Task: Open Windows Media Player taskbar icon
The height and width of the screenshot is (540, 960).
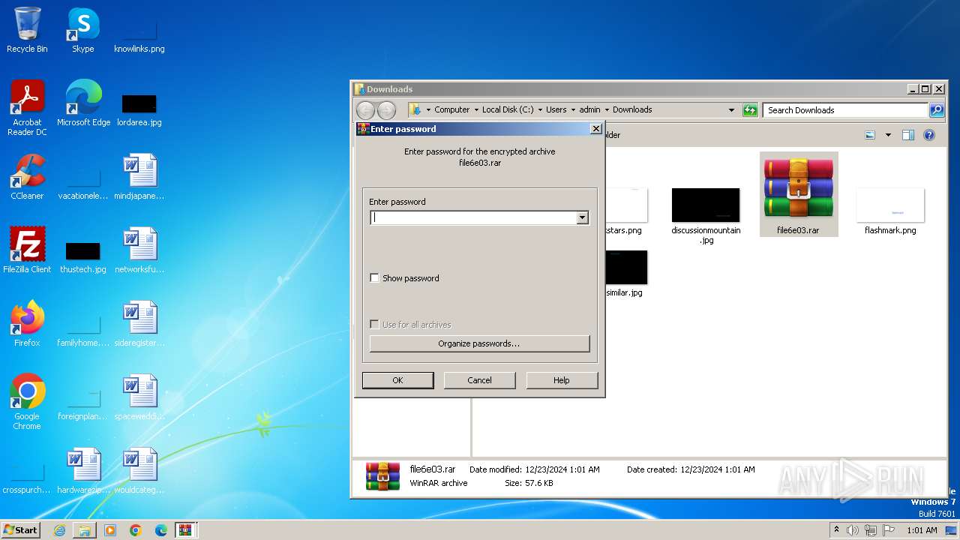Action: [110, 530]
